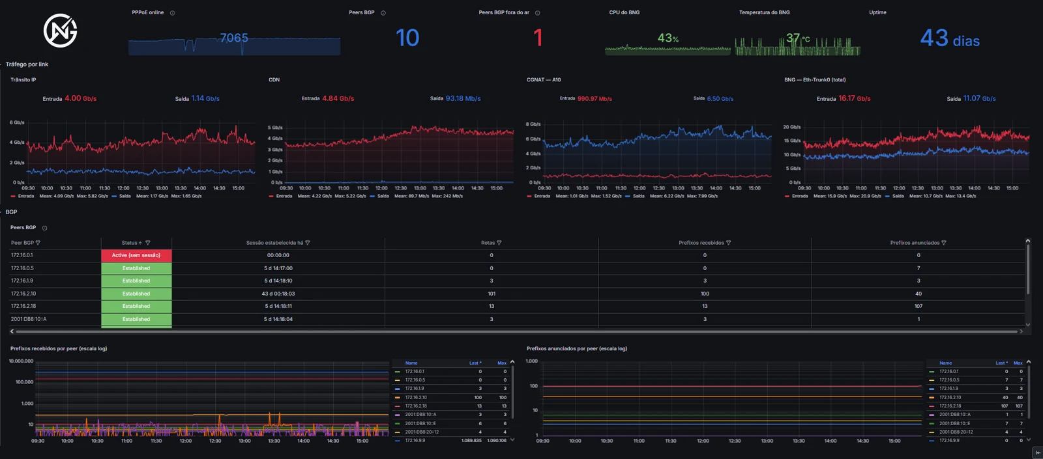This screenshot has height=459, width=1043.
Task: Click the info icon beside Peers BGP fora do ar
Action: click(537, 13)
